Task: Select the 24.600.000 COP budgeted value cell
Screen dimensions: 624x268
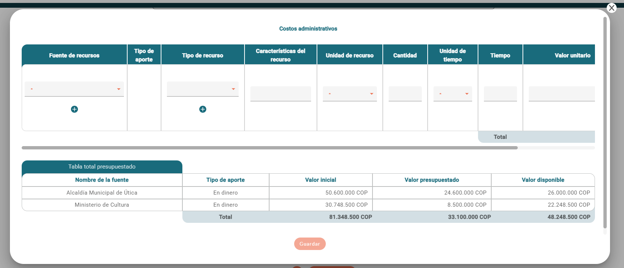Action: coord(432,193)
